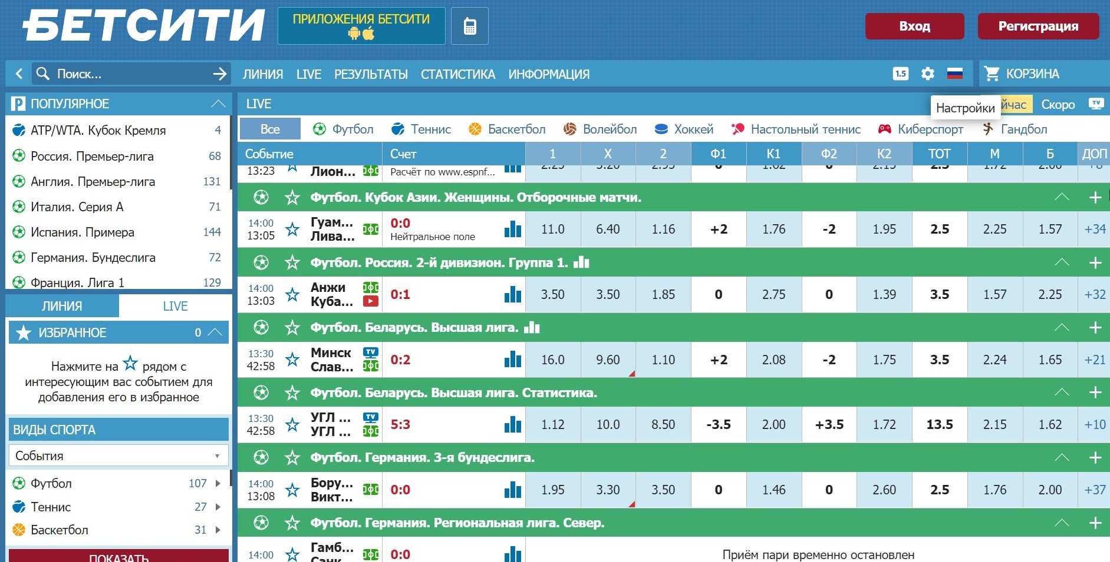This screenshot has width=1110, height=562.
Task: Open the События dropdown
Action: point(118,455)
